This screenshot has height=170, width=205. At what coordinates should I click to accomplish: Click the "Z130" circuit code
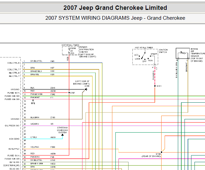[53, 118]
